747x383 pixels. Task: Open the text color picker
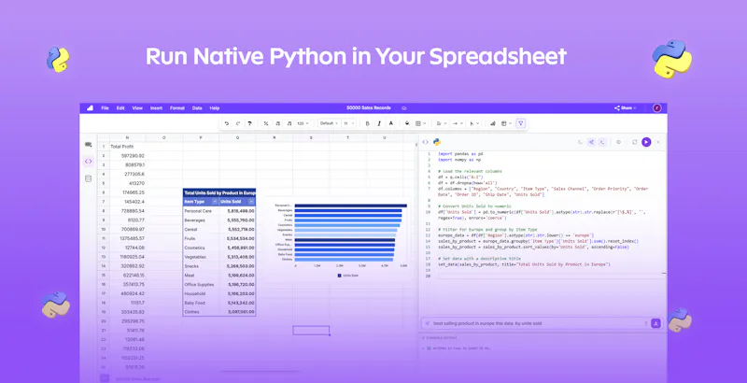tap(391, 123)
